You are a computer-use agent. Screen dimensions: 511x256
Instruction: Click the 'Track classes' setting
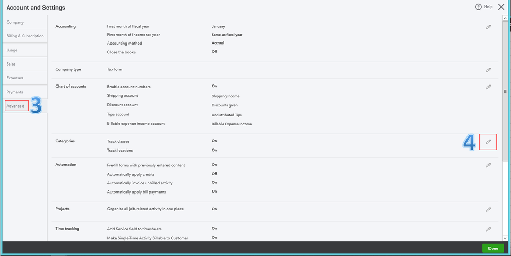tap(118, 141)
